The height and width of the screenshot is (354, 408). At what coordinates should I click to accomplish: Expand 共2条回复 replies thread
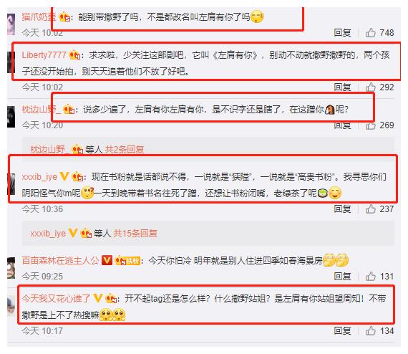tap(125, 150)
